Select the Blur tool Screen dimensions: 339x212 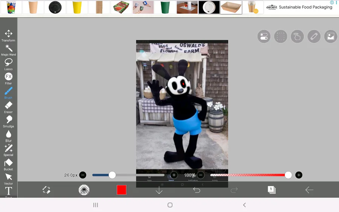[8, 136]
